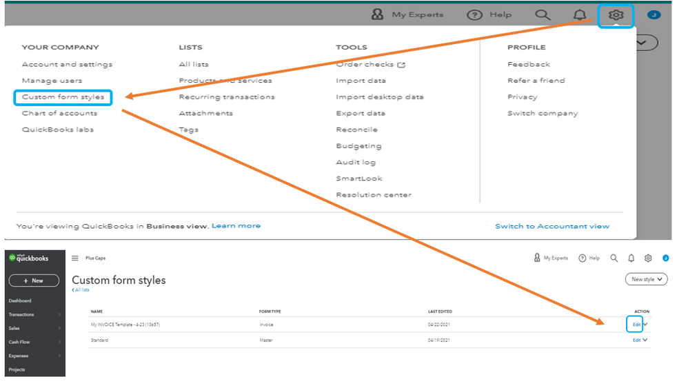Click Switch to Accountant view link
688x388 pixels.
pos(552,226)
